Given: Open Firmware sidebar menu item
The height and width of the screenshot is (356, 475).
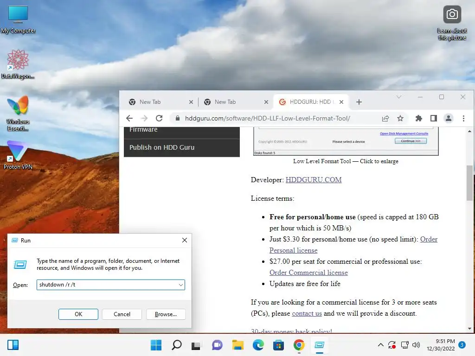Looking at the screenshot, I should click(182, 131).
